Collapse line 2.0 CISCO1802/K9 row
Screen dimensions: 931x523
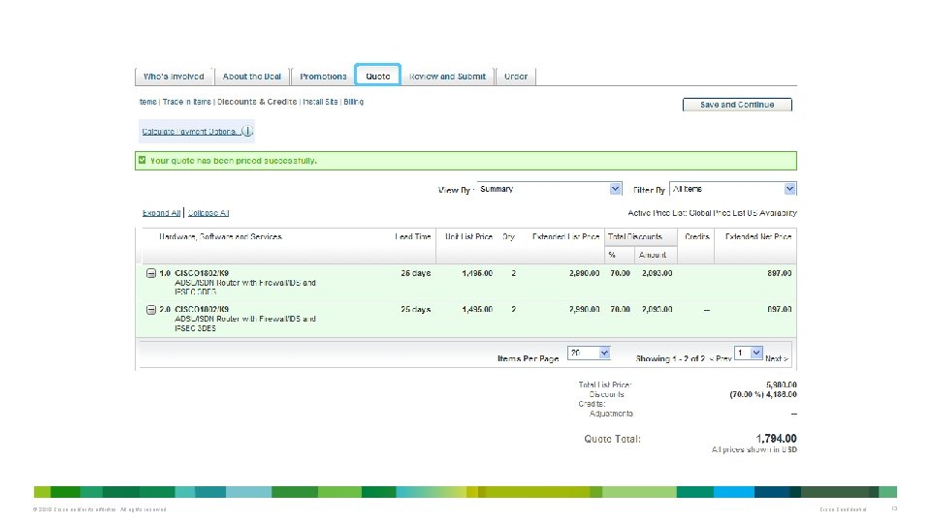[151, 310]
